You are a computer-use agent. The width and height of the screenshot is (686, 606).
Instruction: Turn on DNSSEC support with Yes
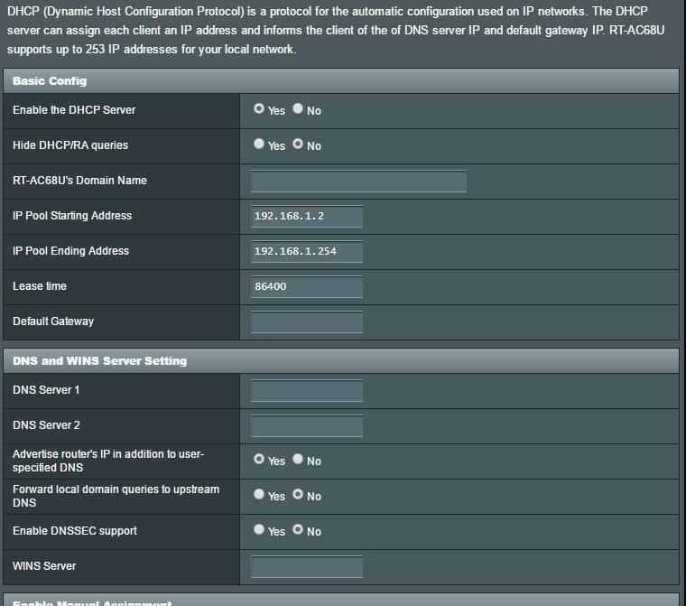[259, 530]
